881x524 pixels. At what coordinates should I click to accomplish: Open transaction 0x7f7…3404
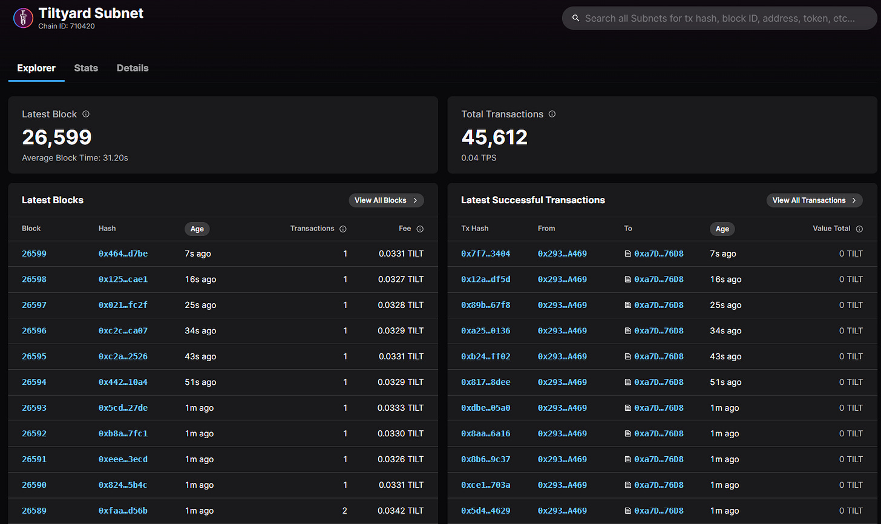(x=485, y=254)
